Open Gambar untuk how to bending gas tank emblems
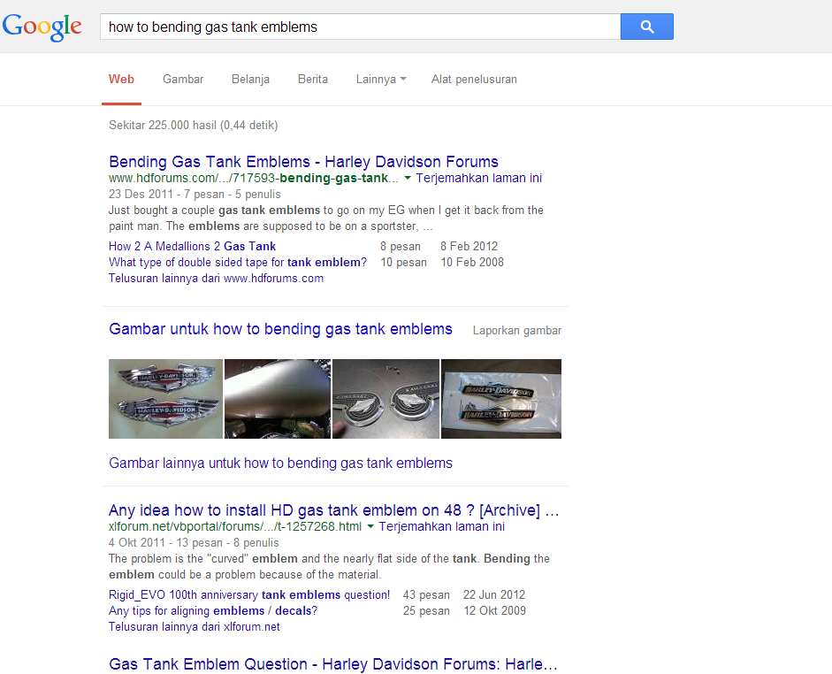 click(x=280, y=329)
